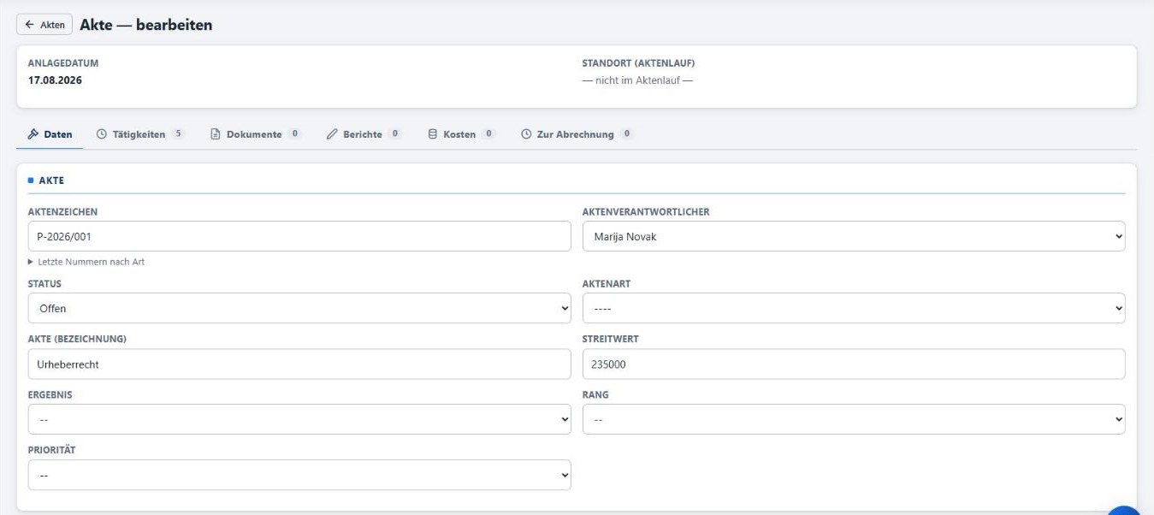This screenshot has width=1154, height=515.
Task: Open the Priorität dropdown
Action: point(299,475)
